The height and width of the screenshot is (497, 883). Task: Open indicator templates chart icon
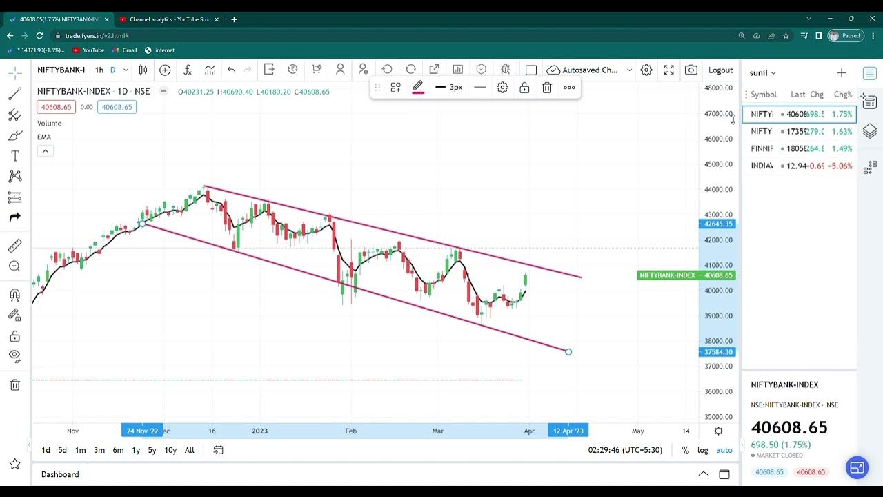[210, 70]
